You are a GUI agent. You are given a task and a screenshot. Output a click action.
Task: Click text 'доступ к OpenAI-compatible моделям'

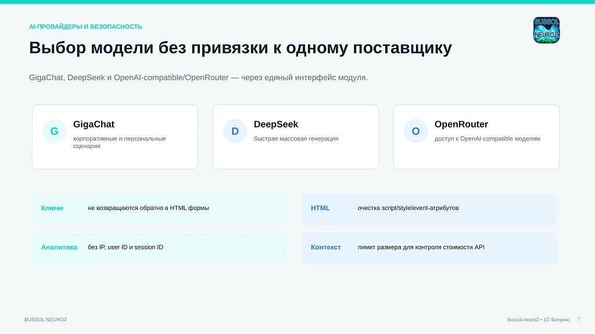488,139
